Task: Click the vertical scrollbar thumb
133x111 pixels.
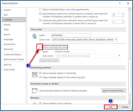Action: point(130,77)
